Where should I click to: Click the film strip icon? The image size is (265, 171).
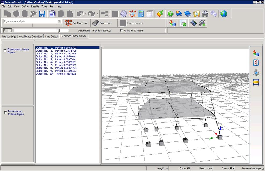(x=193, y=23)
